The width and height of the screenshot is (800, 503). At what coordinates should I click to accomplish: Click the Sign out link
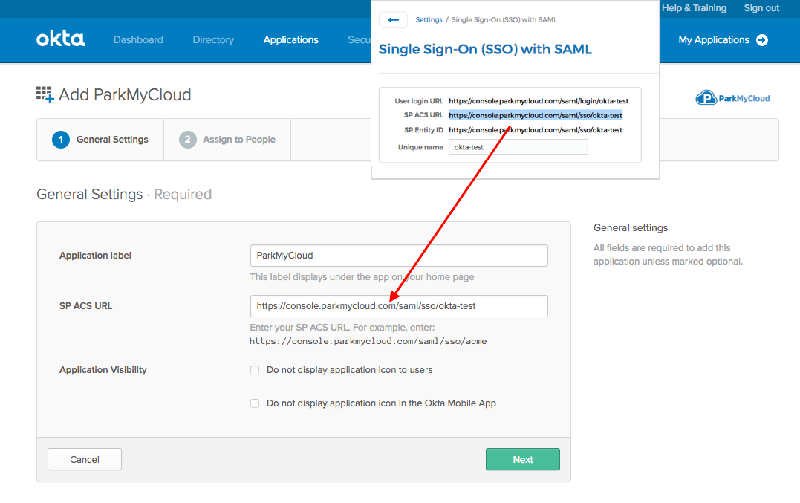[x=761, y=8]
